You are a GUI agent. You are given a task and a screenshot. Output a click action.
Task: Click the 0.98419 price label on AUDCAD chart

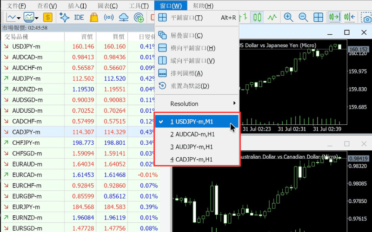click(359, 158)
